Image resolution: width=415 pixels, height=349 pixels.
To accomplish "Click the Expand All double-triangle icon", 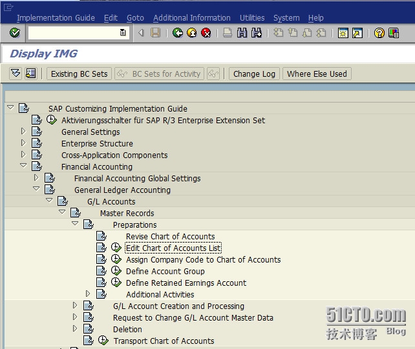I will click(x=16, y=74).
